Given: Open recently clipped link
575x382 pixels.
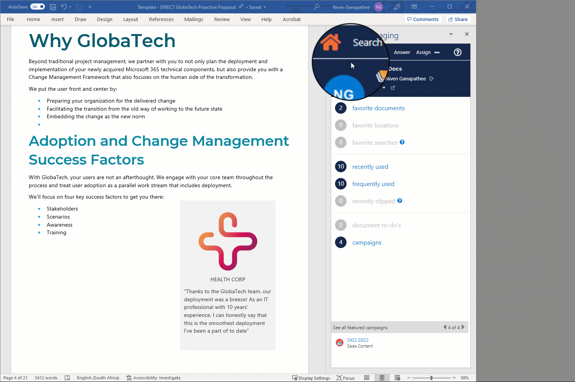Looking at the screenshot, I should pyautogui.click(x=374, y=201).
